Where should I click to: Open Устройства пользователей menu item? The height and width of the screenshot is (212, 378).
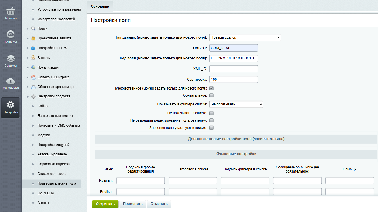click(59, 9)
